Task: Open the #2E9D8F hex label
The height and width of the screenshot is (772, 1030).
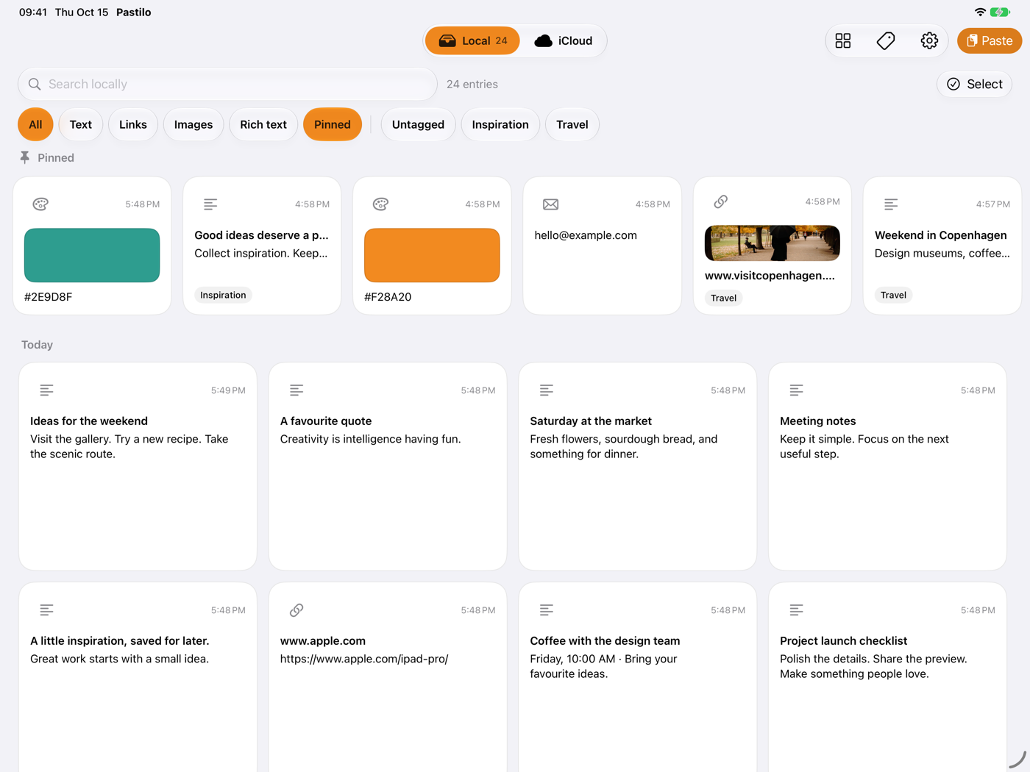Action: [49, 297]
